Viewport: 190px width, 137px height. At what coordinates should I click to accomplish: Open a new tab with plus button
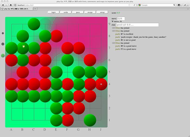pyautogui.click(x=35, y=9)
